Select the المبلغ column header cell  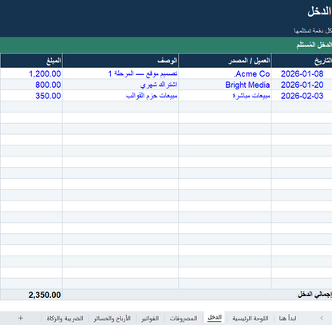click(31, 61)
